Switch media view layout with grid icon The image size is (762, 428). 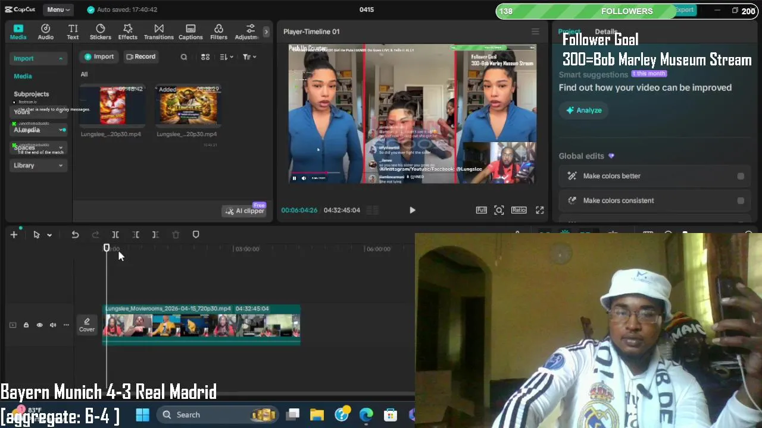pos(205,57)
